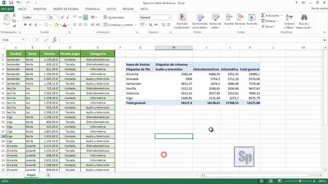
Task: Toggle center text horizontally
Action: pos(80,25)
